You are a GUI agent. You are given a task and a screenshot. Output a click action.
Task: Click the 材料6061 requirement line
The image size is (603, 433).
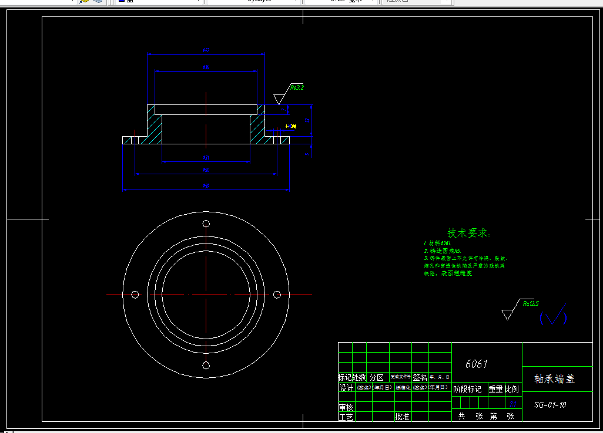coord(437,243)
